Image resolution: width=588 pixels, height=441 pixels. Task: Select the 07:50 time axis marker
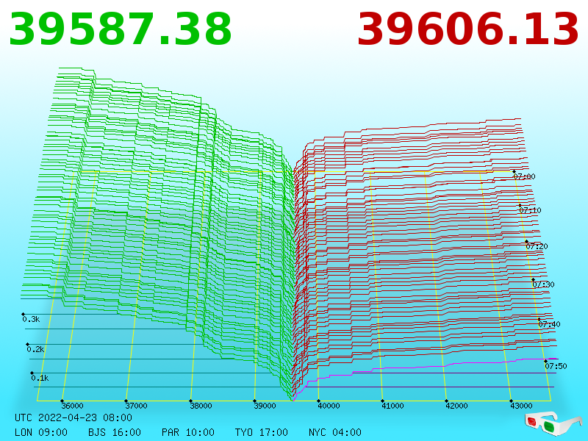point(556,366)
